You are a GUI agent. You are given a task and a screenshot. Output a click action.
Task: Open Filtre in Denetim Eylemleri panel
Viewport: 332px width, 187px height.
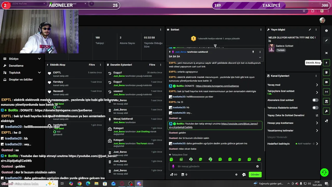tap(152, 65)
